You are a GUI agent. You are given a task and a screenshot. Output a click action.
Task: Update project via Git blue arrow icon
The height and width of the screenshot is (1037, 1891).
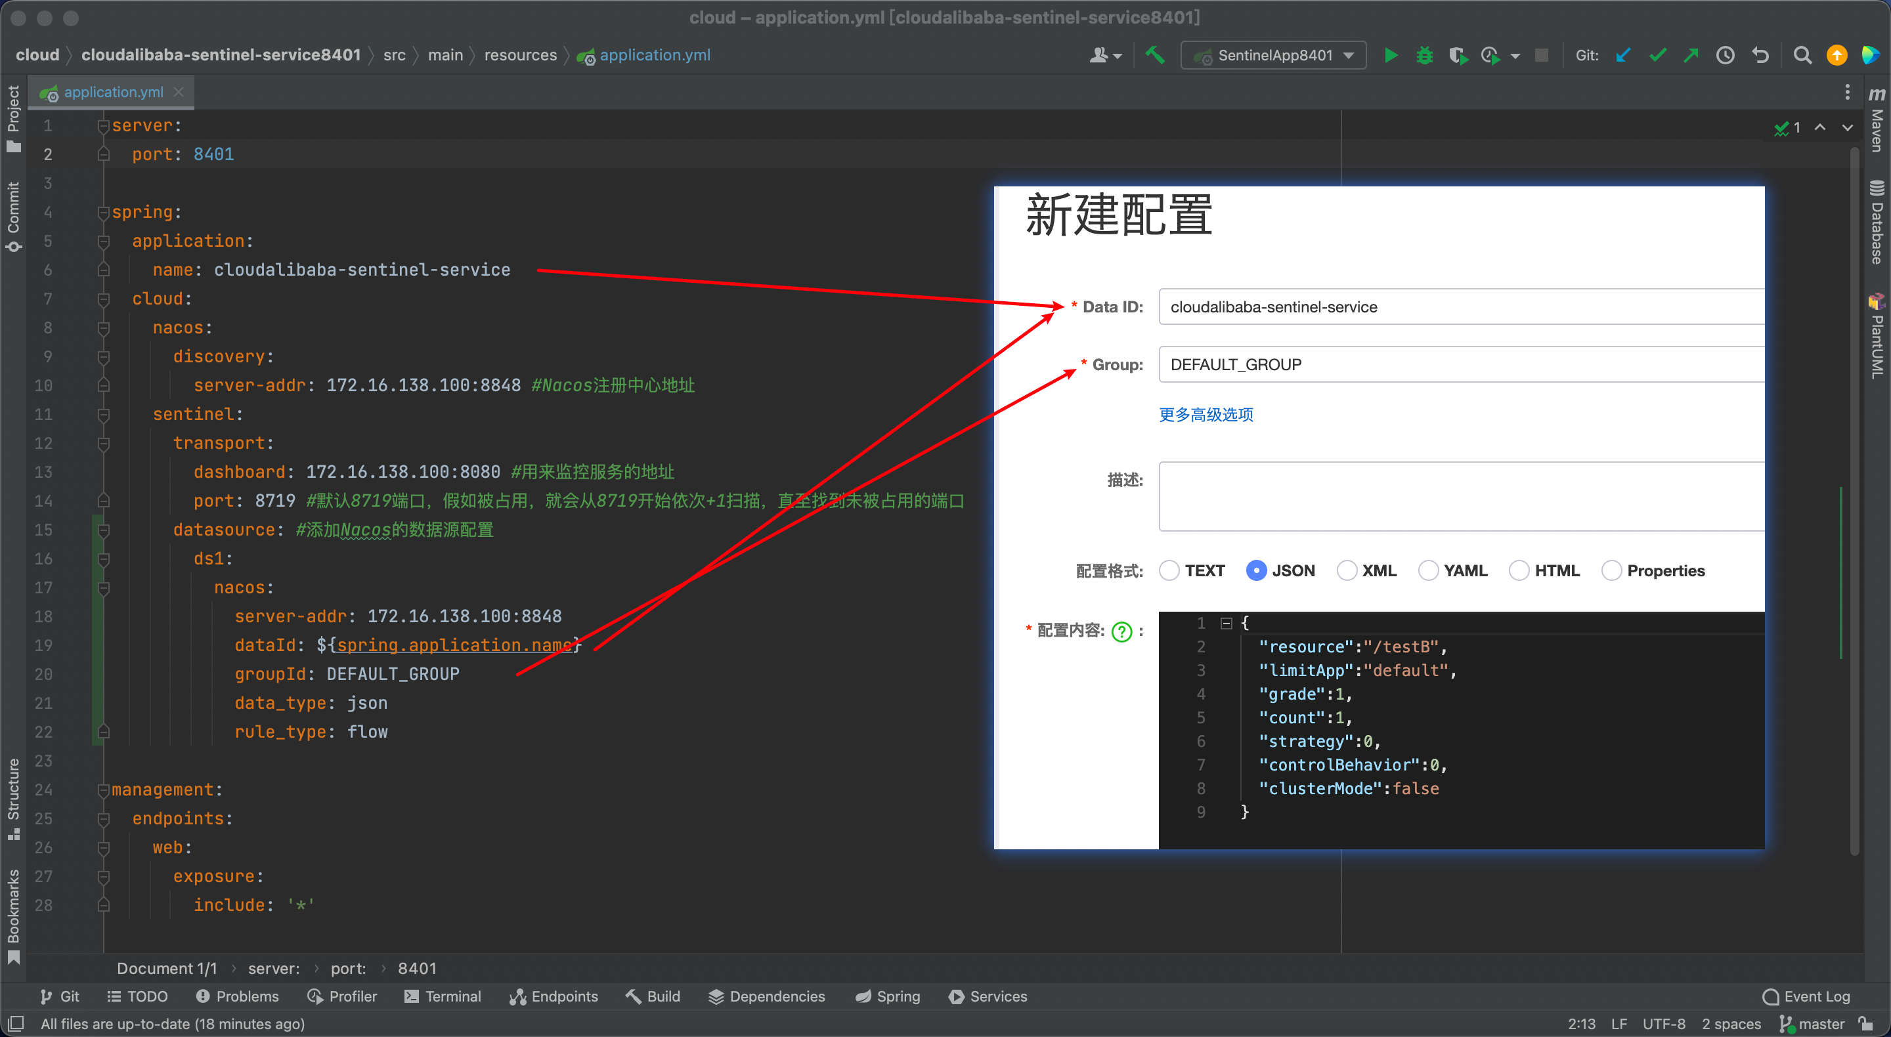[1623, 55]
